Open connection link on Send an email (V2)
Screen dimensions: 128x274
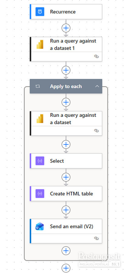click(x=96, y=238)
